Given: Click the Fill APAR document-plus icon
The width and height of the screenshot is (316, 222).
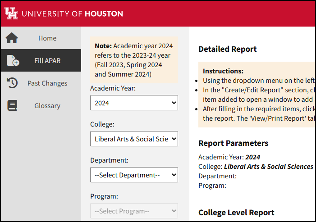Looking at the screenshot, I should (12, 60).
